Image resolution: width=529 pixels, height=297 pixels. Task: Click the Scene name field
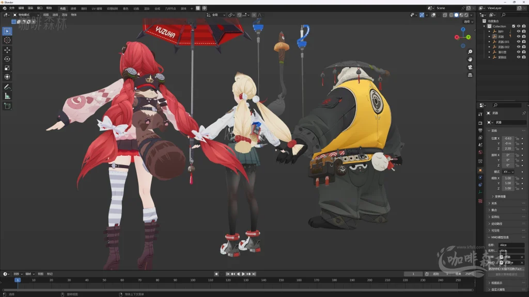tap(448, 8)
